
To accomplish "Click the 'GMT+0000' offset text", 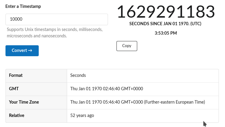I will (x=134, y=89).
